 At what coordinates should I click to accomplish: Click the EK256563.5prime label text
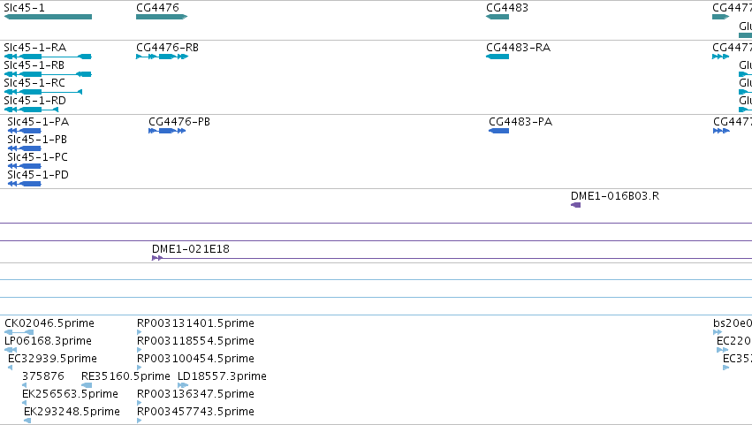70,394
